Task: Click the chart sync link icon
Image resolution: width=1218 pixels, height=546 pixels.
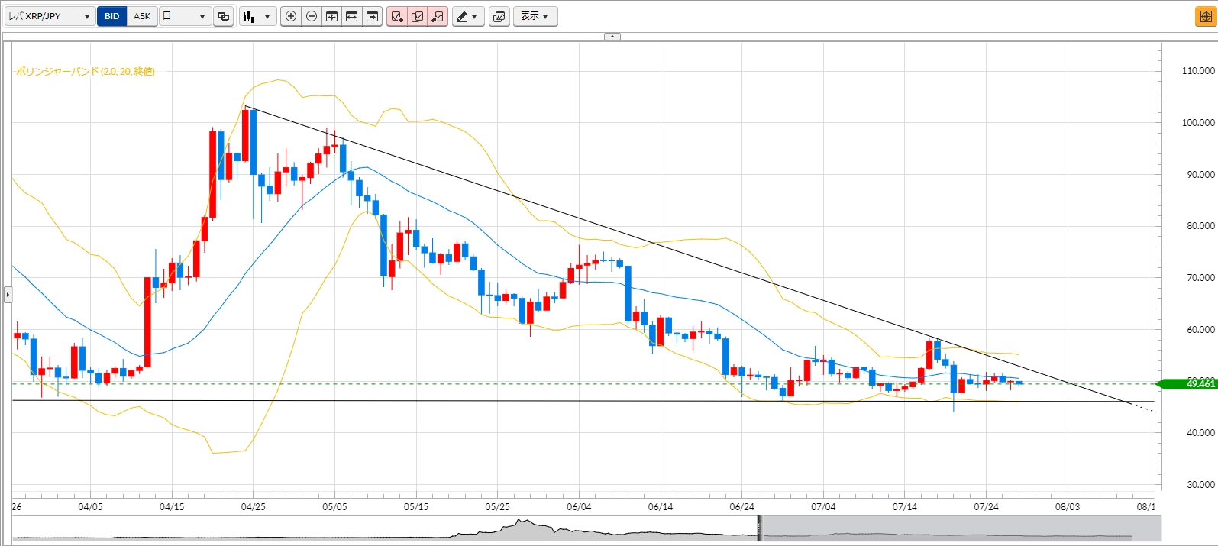Action: tap(223, 16)
